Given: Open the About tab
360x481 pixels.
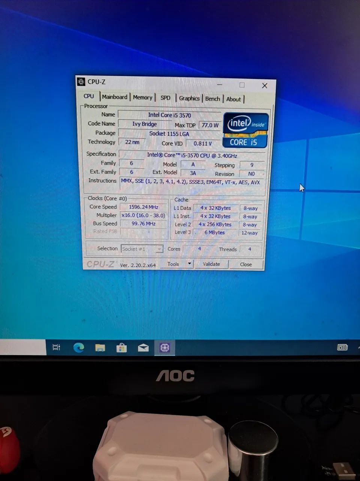Looking at the screenshot, I should click(234, 99).
